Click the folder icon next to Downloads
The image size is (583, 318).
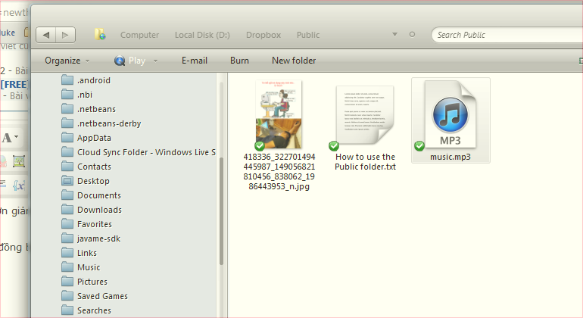coord(67,210)
